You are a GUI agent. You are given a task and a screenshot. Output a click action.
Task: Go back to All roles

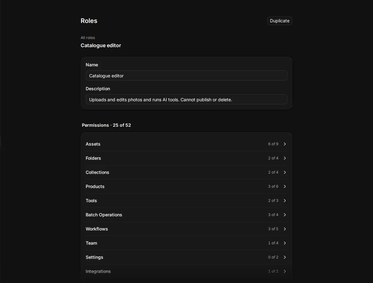88,38
